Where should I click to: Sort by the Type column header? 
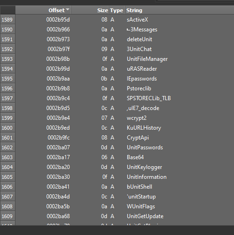117,10
